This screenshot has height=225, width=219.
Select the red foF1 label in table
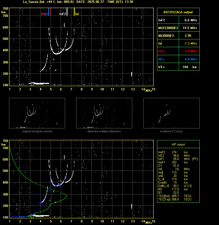[161, 51]
